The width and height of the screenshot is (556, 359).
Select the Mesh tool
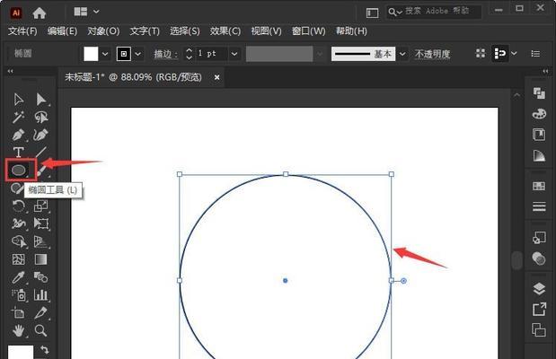(19, 259)
